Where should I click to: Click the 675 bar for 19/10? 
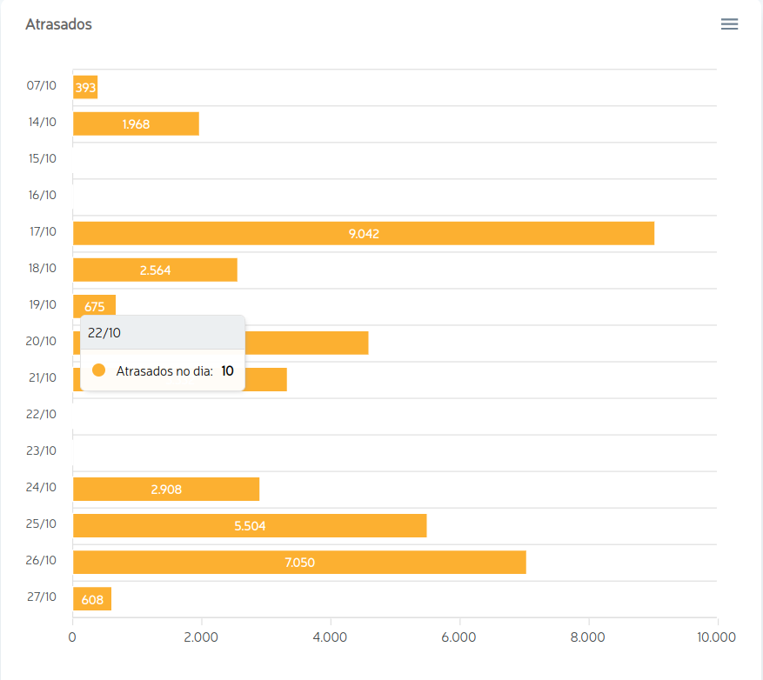click(93, 305)
